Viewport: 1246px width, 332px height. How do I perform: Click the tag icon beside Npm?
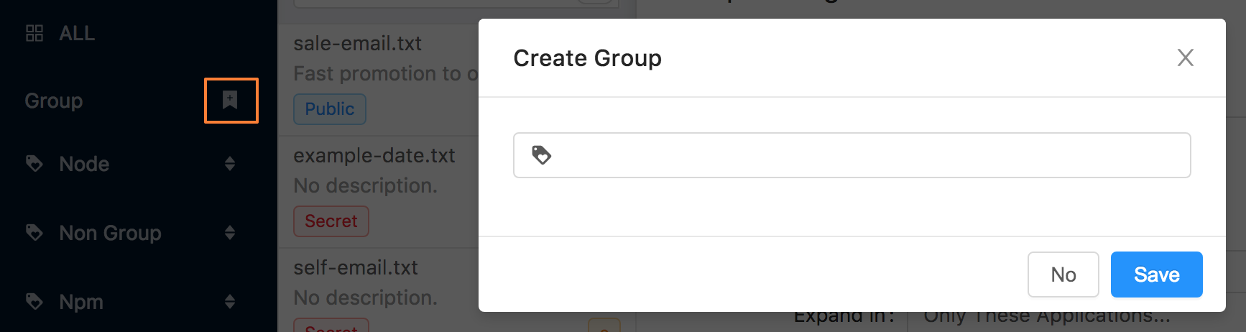coord(34,301)
